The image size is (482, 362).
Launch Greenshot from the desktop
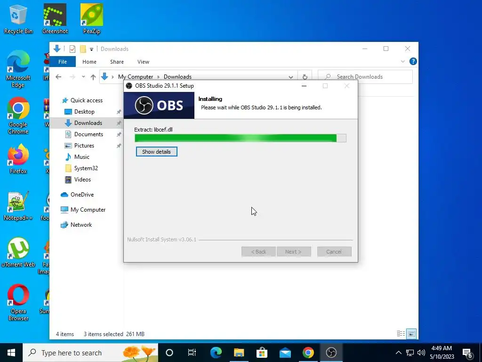[x=55, y=19]
